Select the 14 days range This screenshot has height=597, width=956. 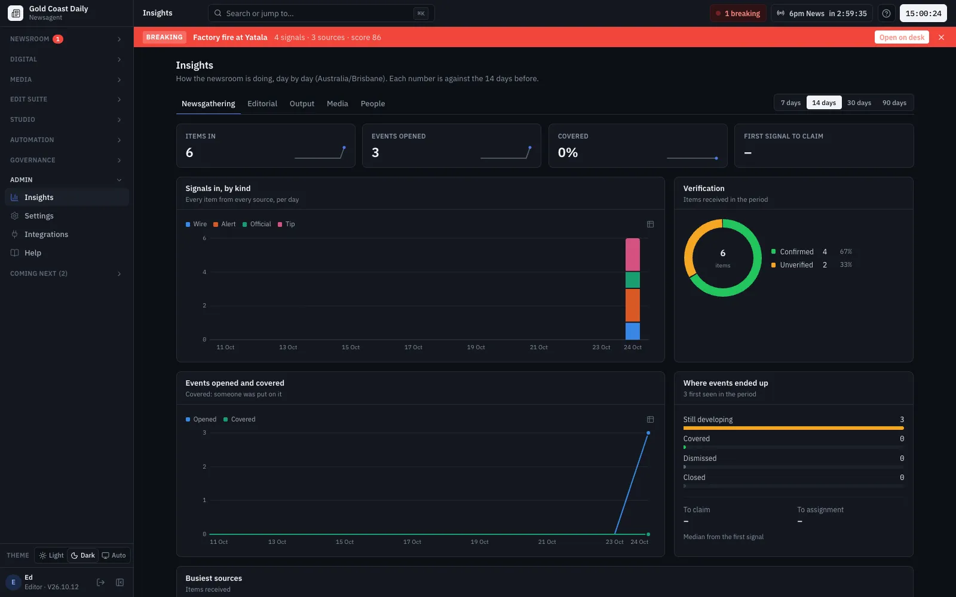pos(824,103)
